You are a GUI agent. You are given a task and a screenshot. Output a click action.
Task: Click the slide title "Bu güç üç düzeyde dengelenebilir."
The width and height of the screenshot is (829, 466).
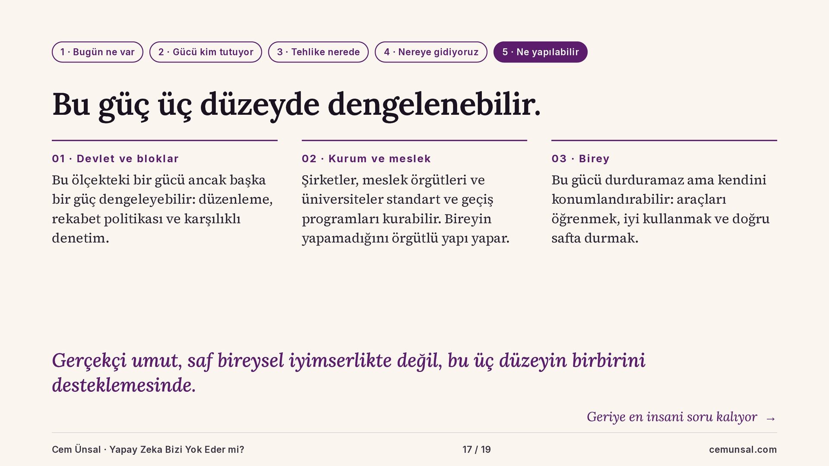[x=296, y=104]
